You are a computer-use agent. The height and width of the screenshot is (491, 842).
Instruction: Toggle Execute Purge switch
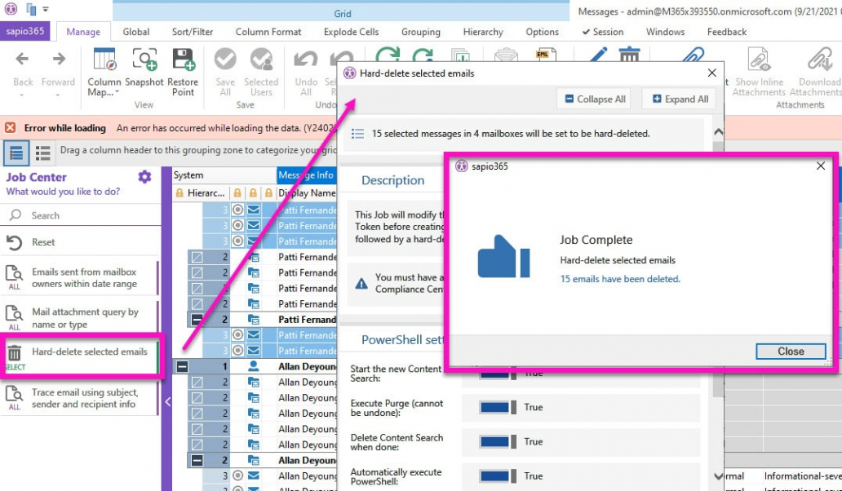click(498, 407)
